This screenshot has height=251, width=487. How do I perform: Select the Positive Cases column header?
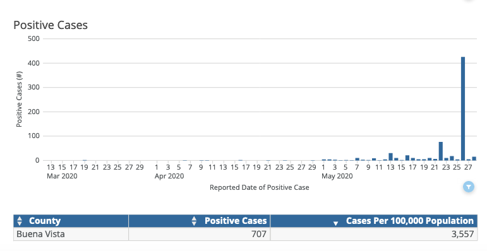pyautogui.click(x=199, y=221)
